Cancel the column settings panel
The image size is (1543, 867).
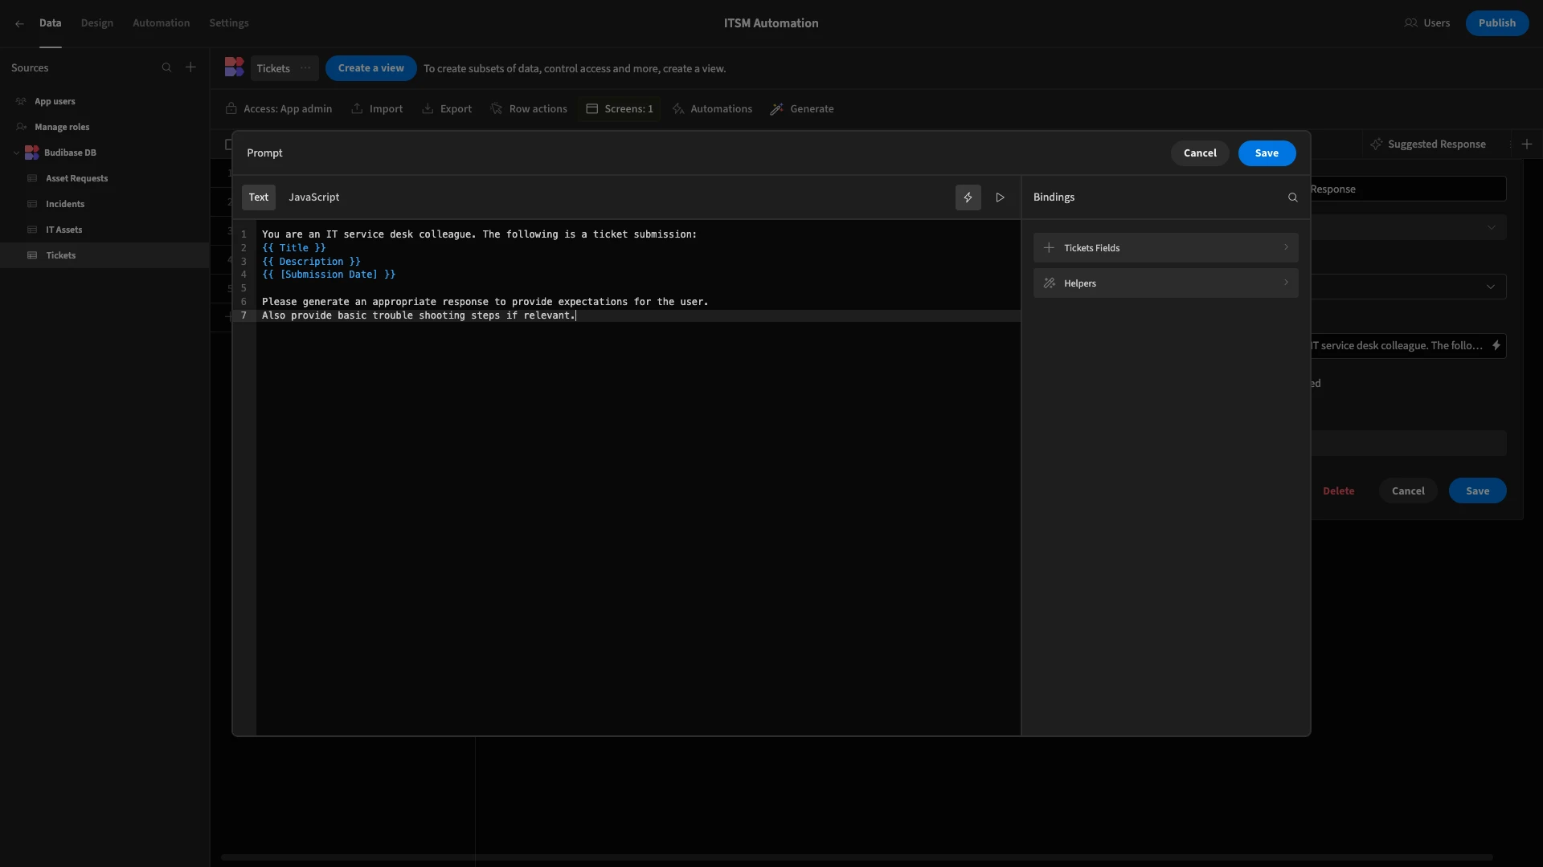coord(1408,491)
